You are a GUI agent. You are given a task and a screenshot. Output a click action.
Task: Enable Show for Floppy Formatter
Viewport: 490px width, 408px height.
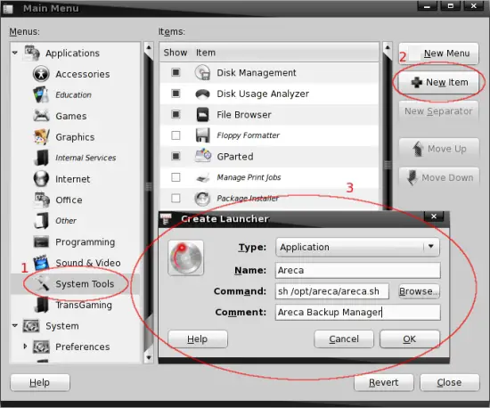point(176,135)
